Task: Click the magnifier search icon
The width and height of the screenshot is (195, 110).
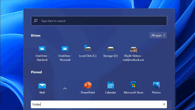Action: click(x=36, y=21)
